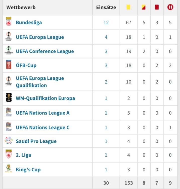Open UEFA Europa League appearances count 4
The width and height of the screenshot is (180, 189).
click(x=106, y=37)
